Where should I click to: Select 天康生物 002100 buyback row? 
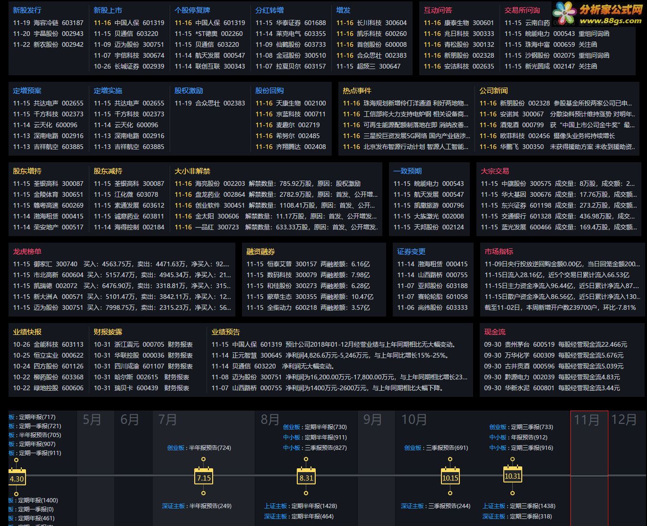pyautogui.click(x=291, y=103)
